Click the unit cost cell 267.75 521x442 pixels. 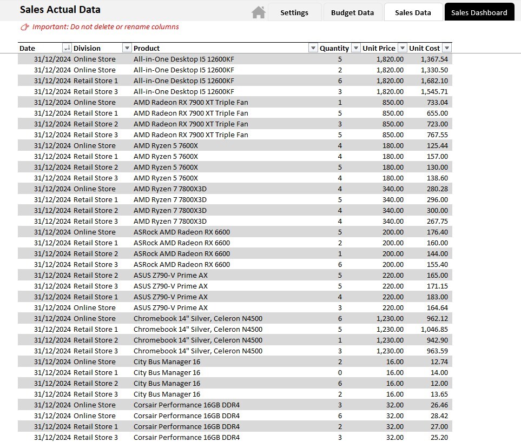point(437,222)
